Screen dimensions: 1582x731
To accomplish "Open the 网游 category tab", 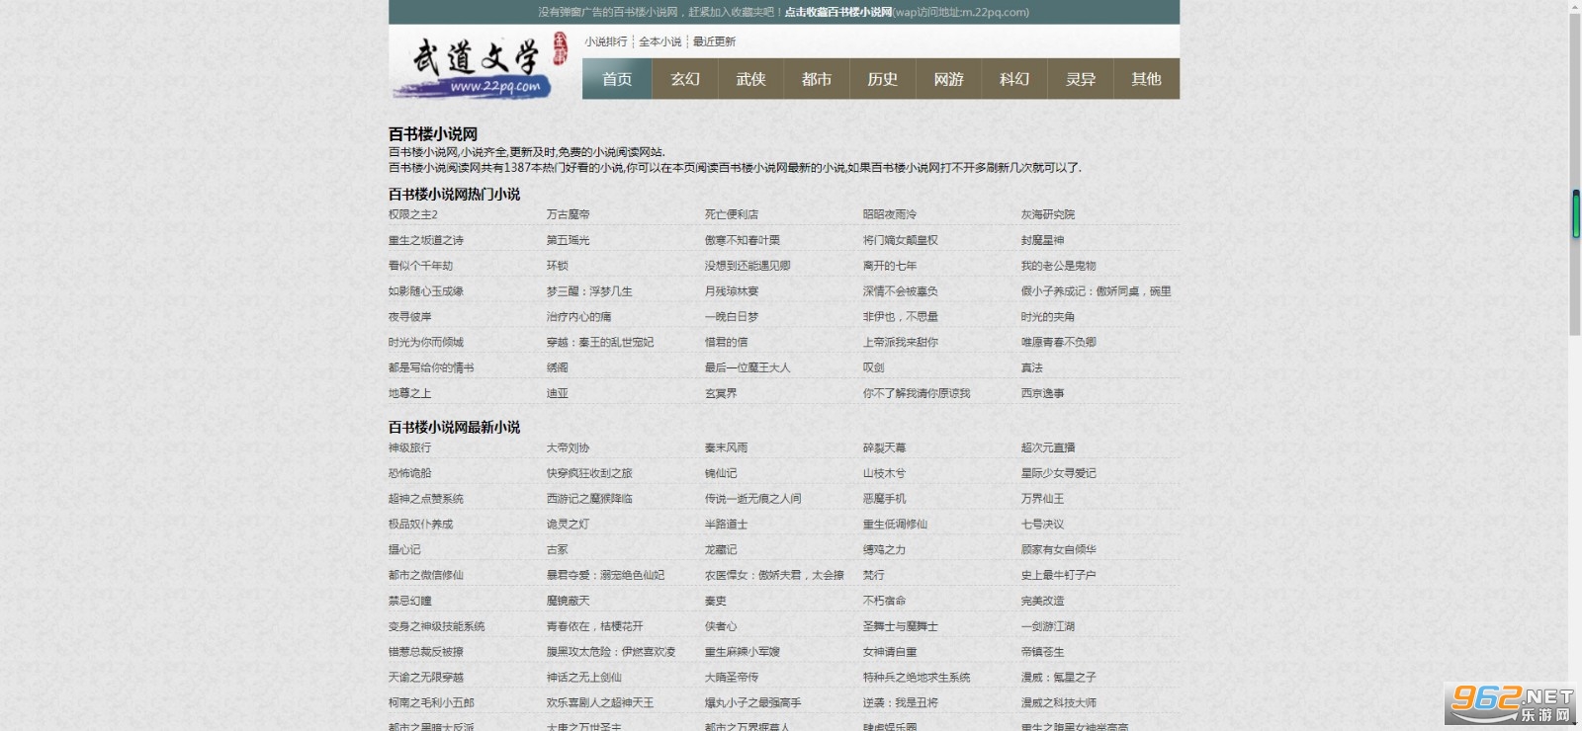I will [x=949, y=79].
